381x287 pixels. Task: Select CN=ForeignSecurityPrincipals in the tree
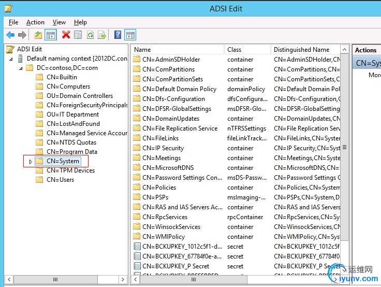point(87,105)
